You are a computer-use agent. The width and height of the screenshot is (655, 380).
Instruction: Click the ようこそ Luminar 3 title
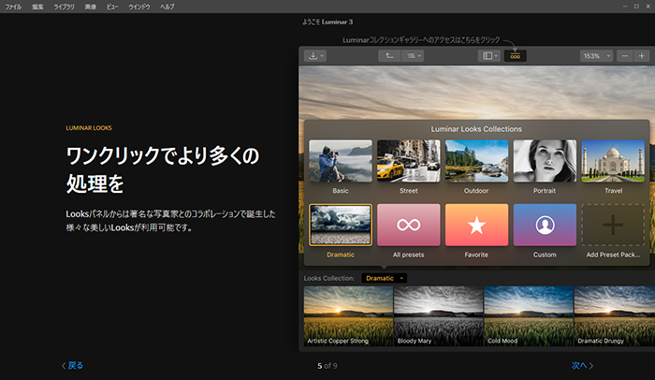tap(327, 22)
